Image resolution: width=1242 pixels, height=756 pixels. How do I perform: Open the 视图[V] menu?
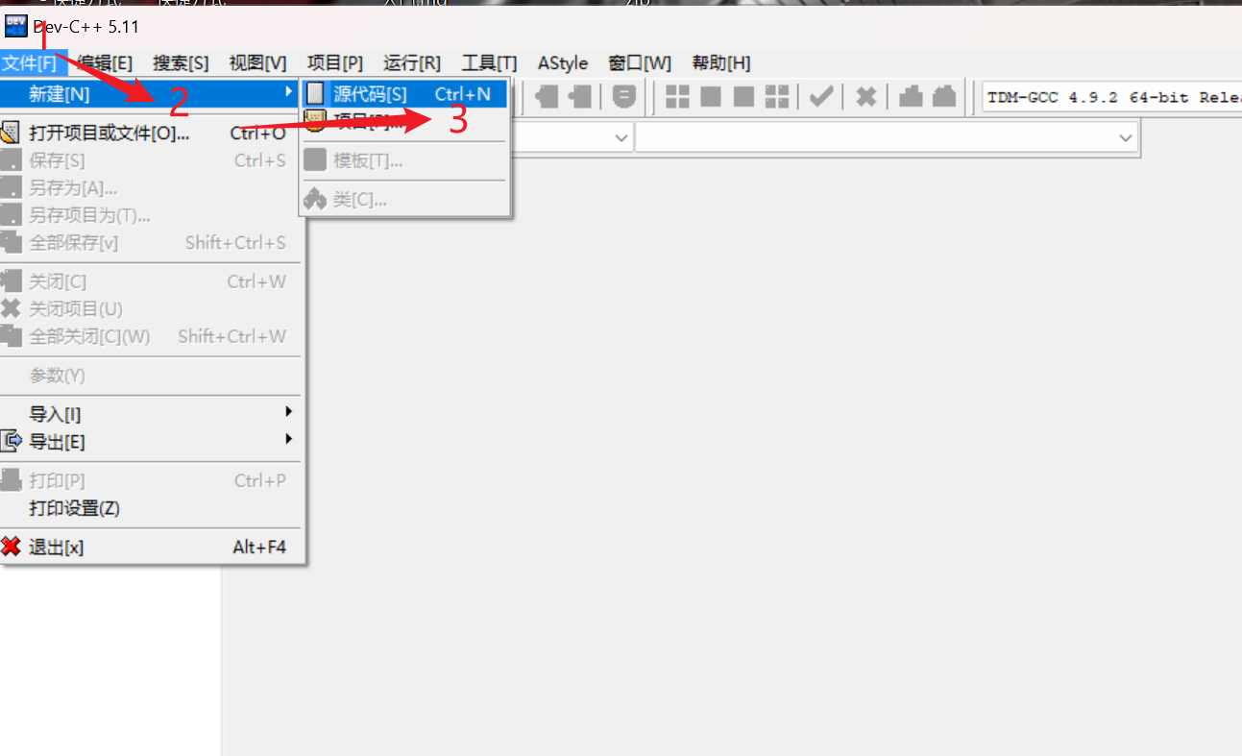pos(257,63)
